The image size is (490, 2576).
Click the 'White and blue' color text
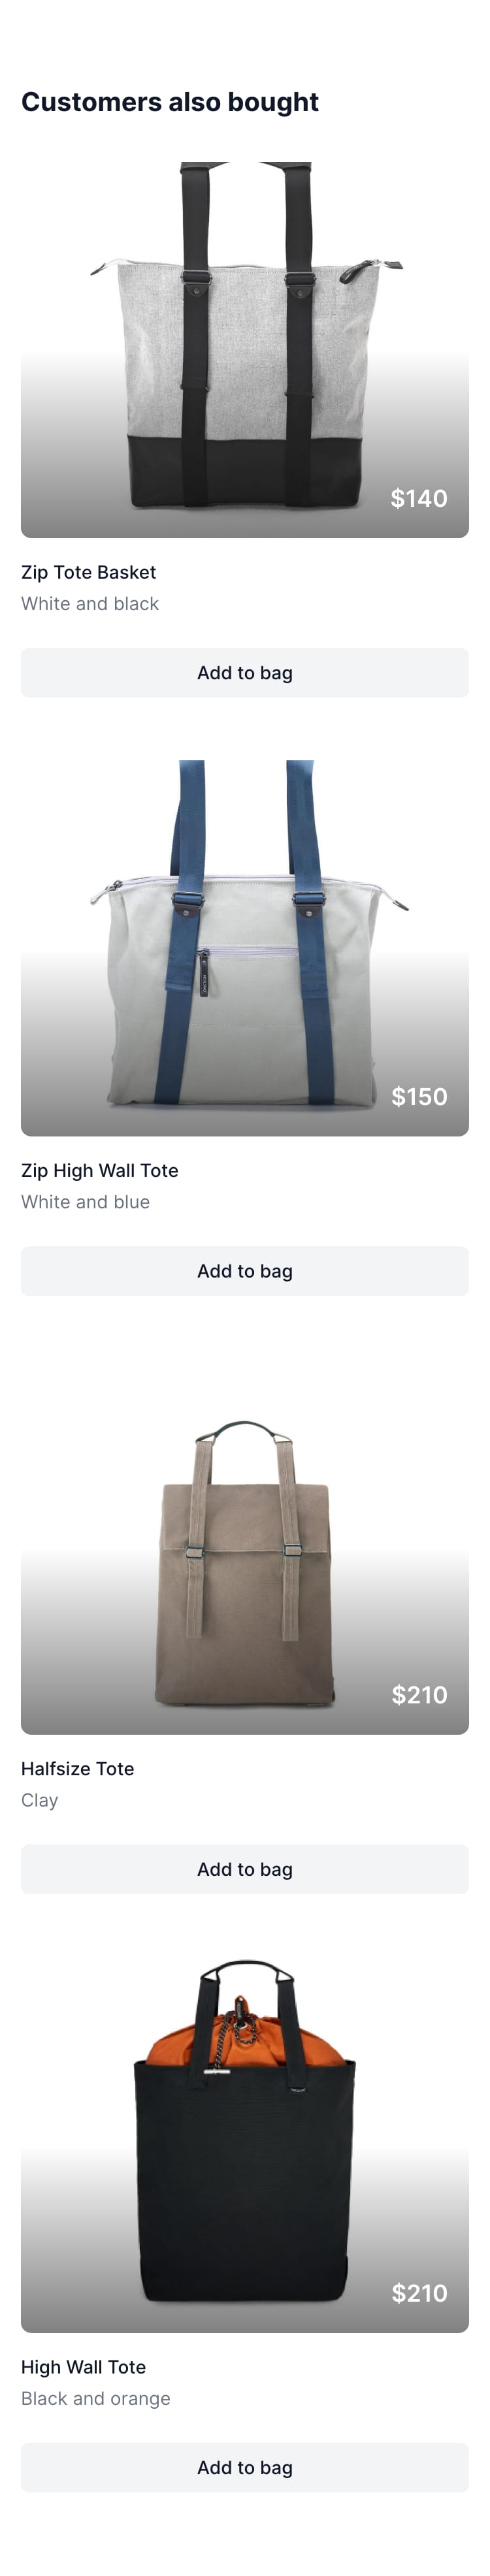(x=86, y=1201)
